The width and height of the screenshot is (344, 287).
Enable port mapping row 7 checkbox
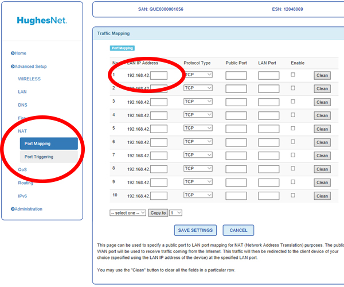293,155
